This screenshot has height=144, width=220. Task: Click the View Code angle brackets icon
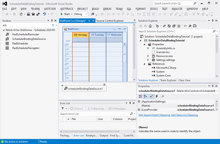click(185, 26)
